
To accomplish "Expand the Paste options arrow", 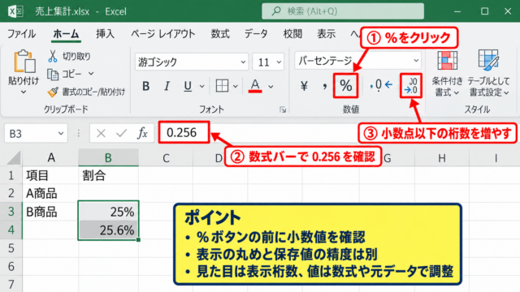I will tap(24, 92).
